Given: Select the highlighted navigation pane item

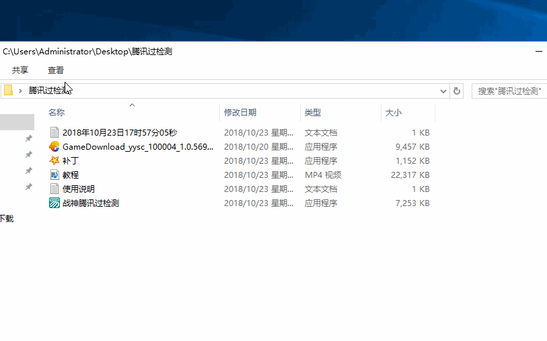Looking at the screenshot, I should 17,122.
